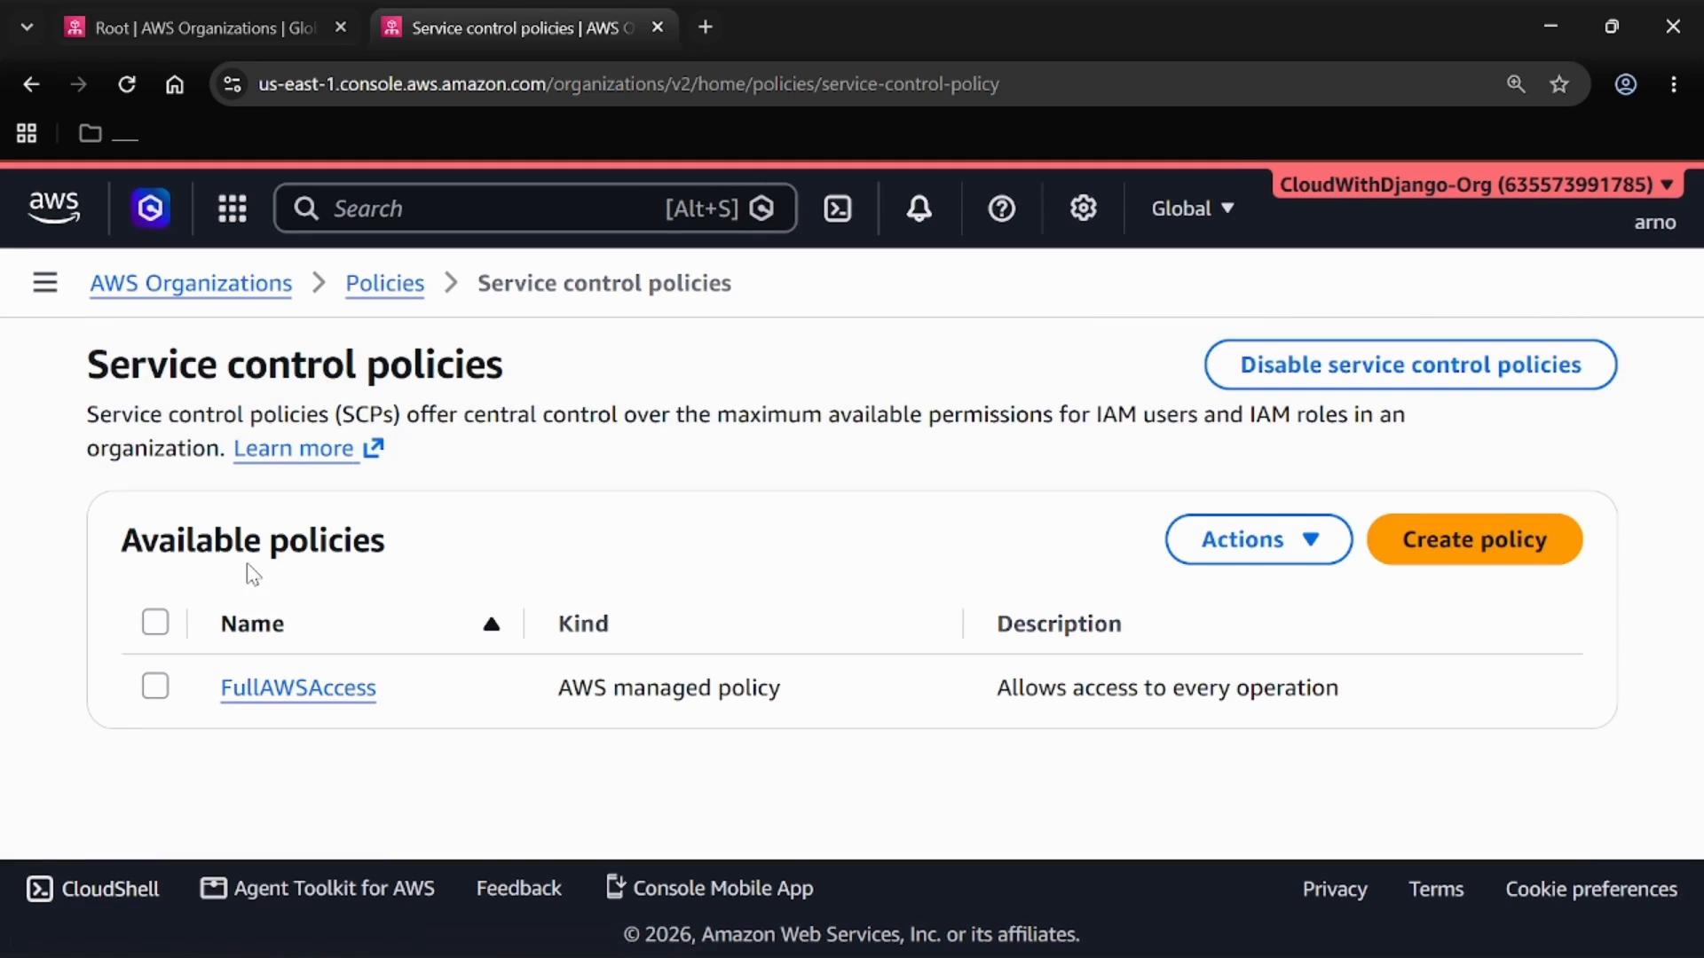The image size is (1704, 958).
Task: Click the browser address bar URL
Action: click(628, 84)
